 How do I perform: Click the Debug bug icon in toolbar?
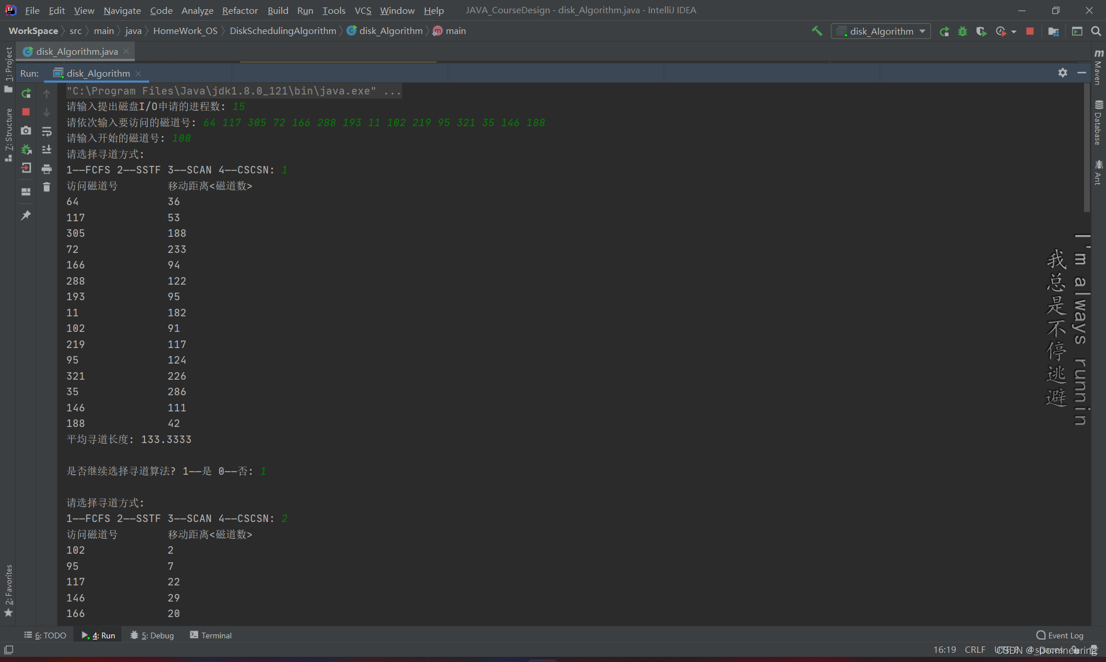(963, 31)
